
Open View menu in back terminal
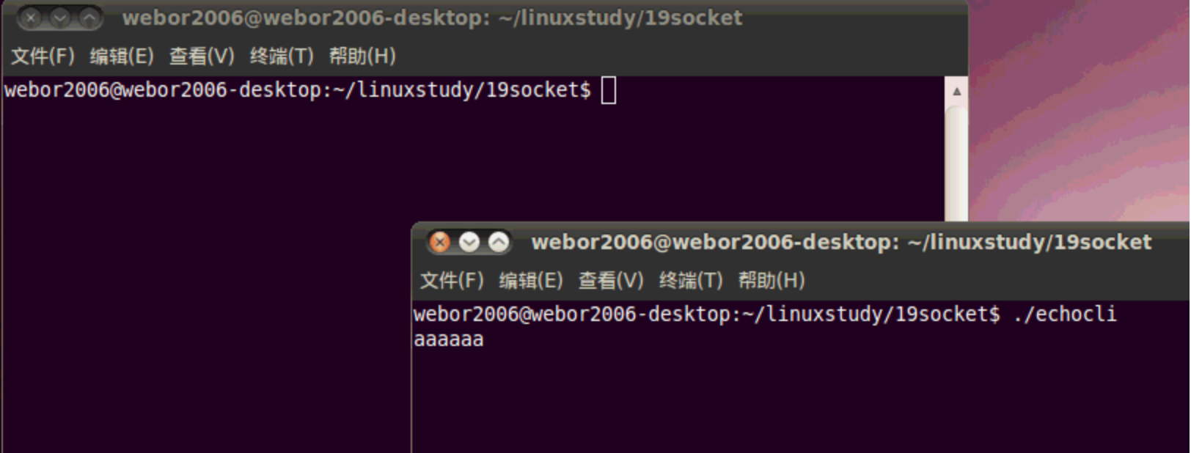pyautogui.click(x=202, y=56)
